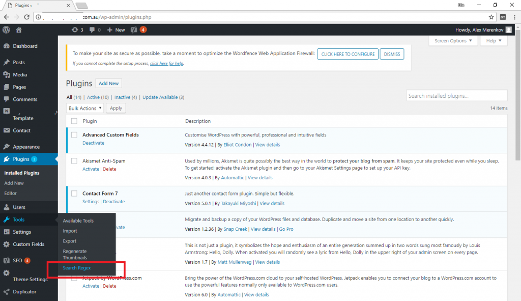This screenshot has width=521, height=301.
Task: Expand the Screen Options panel
Action: [x=453, y=41]
